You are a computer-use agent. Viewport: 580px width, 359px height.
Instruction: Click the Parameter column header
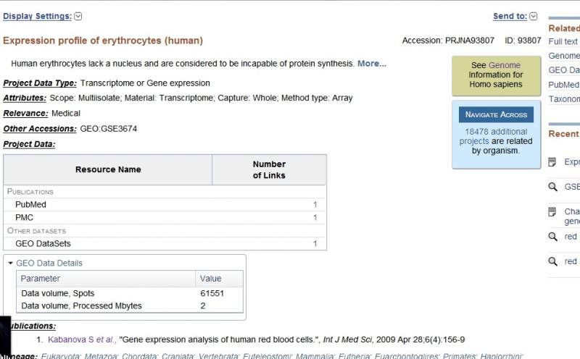click(106, 279)
